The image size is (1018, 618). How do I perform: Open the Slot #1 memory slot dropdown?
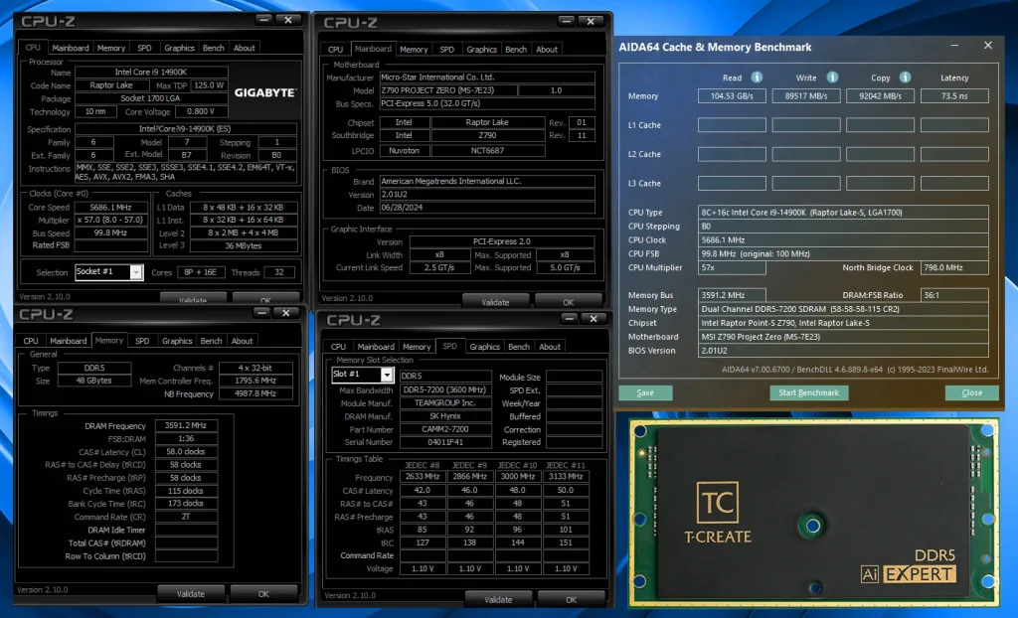point(387,375)
